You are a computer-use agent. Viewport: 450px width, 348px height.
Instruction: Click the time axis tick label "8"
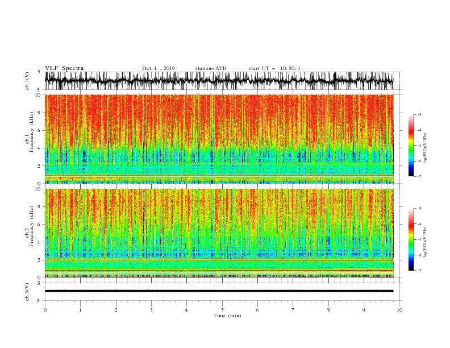(x=328, y=310)
